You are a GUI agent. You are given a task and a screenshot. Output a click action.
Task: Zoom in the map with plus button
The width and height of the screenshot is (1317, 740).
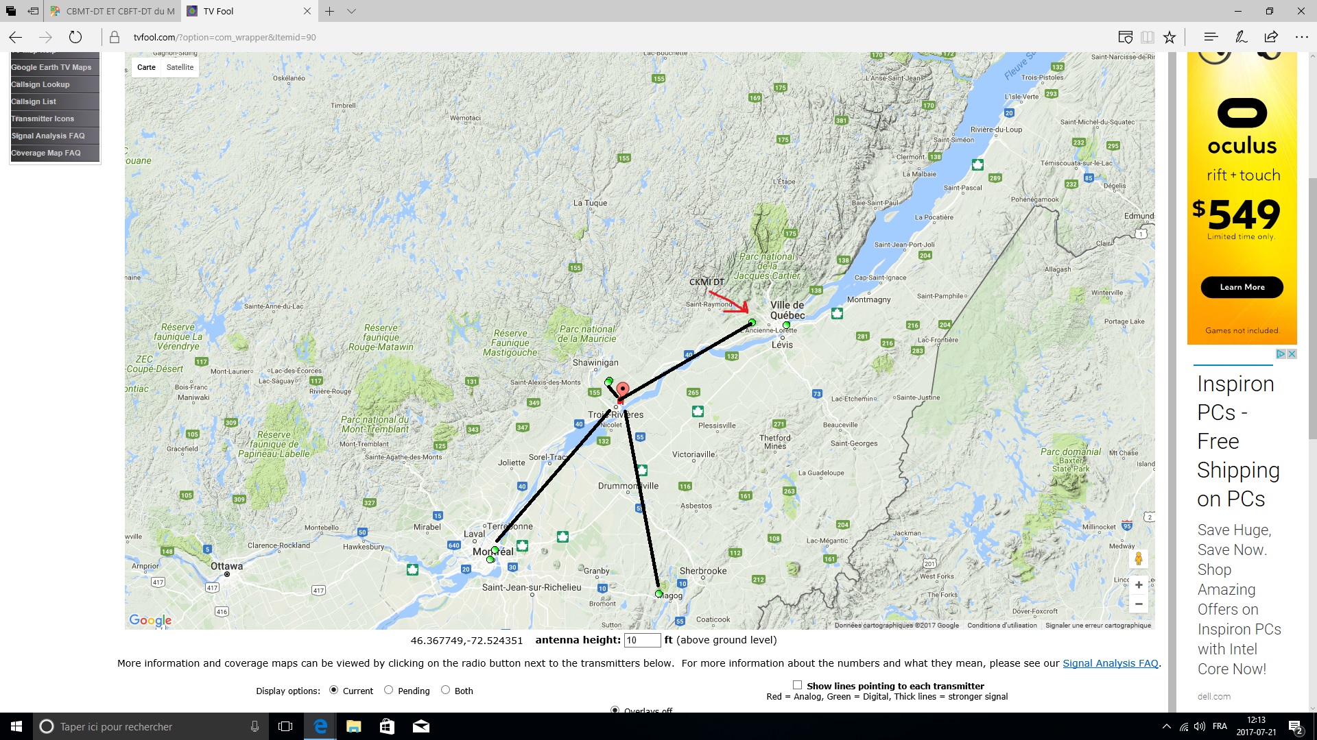1139,585
